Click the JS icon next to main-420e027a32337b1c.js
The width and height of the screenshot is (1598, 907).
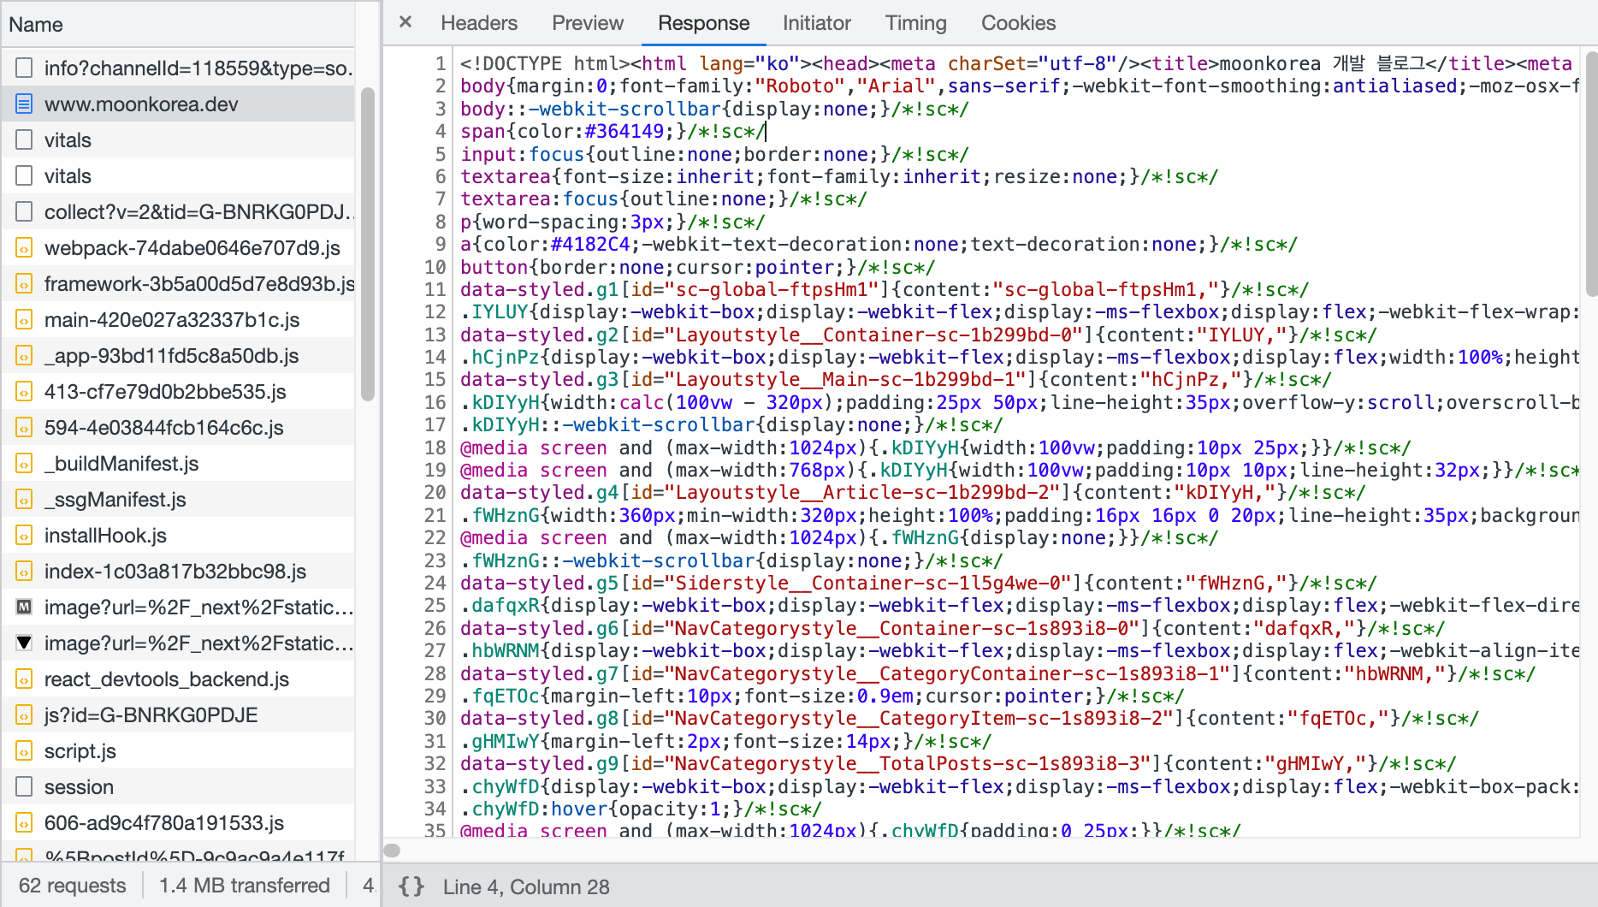(x=24, y=319)
